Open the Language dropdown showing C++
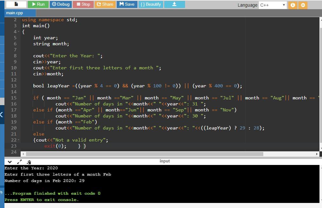This screenshot has height=208, width=322. click(x=273, y=5)
